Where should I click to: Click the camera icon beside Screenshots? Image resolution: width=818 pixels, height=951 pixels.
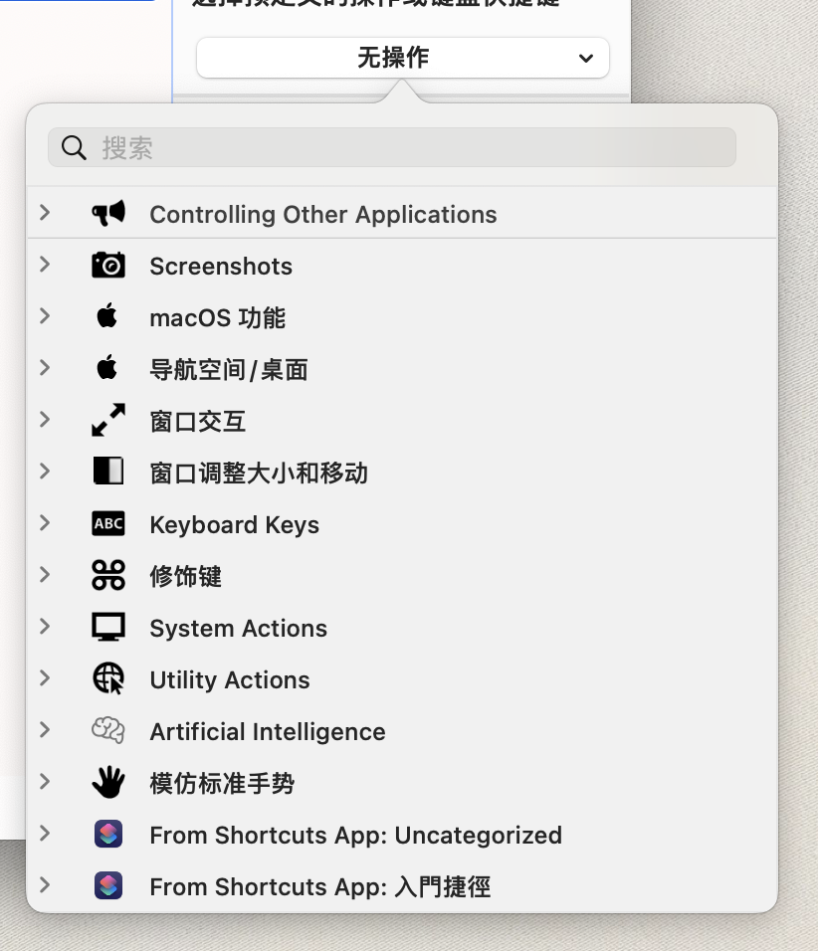tap(108, 265)
